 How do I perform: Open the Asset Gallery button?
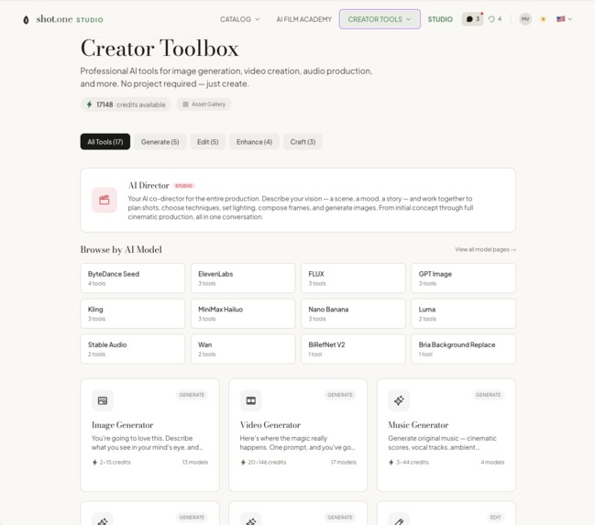coord(204,104)
